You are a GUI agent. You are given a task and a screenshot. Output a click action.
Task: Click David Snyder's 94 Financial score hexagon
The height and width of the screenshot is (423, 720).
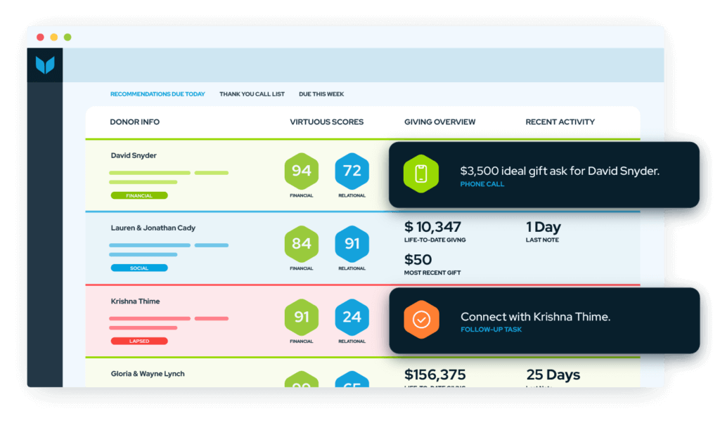click(x=302, y=171)
